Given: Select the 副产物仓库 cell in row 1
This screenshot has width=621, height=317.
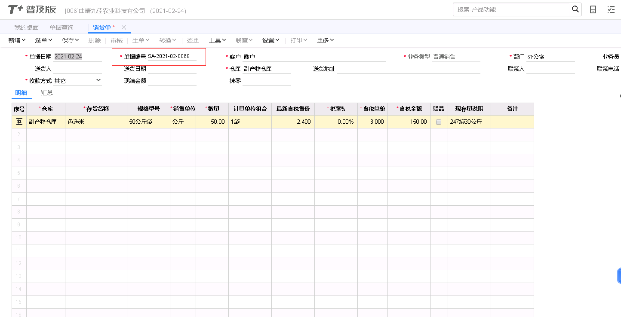Looking at the screenshot, I should pyautogui.click(x=46, y=122).
